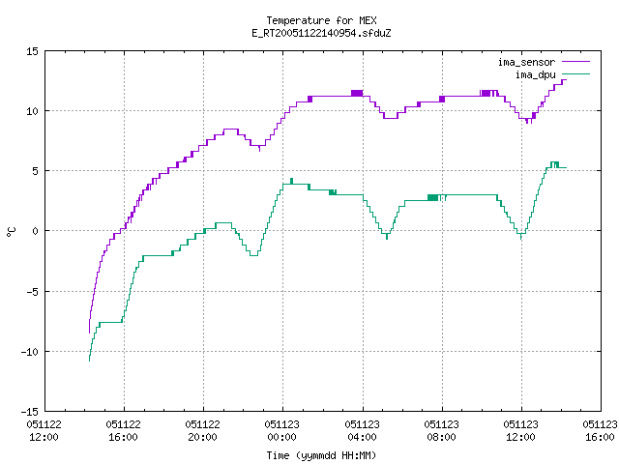Viewport: 619px width, 464px height.
Task: Click the green ima_dpu legend line sample
Action: pyautogui.click(x=576, y=74)
